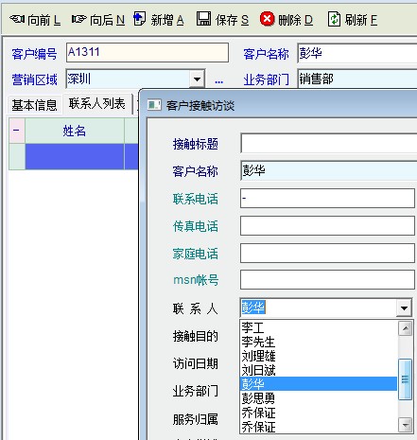Click the blue ellipsis next to 营销区域
This screenshot has width=417, height=440.
(218, 81)
